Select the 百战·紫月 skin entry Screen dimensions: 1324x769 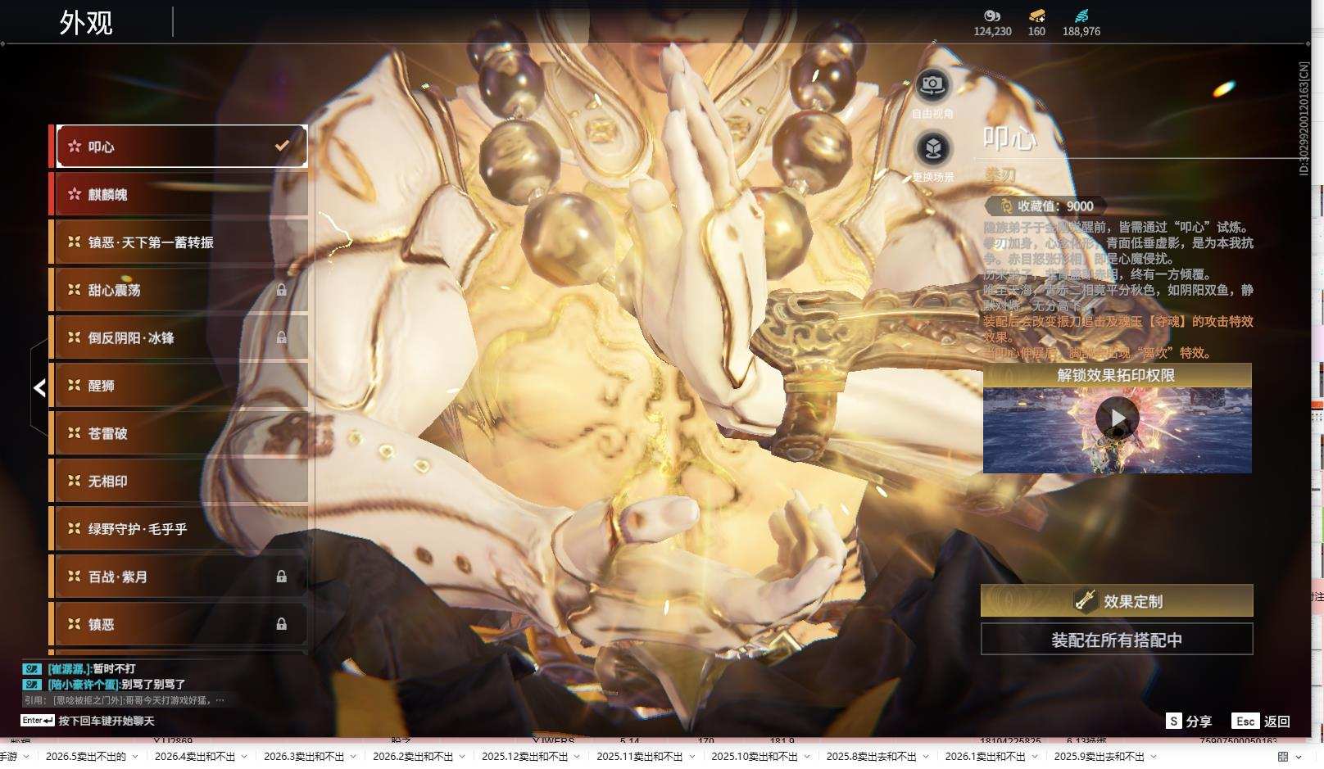(179, 577)
